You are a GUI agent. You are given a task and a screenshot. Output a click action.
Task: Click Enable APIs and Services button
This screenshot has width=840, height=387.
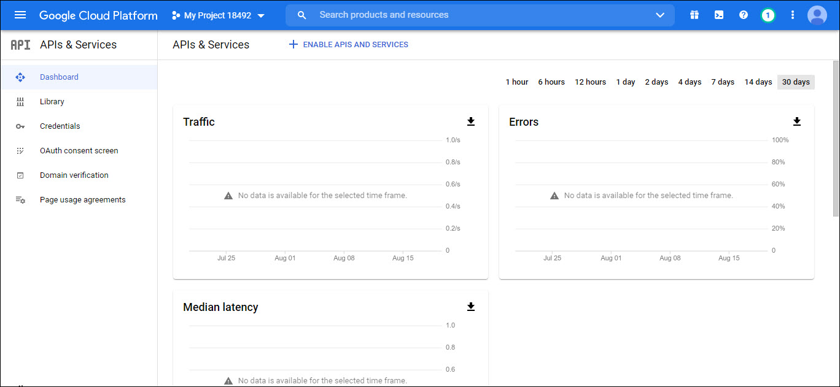[349, 45]
